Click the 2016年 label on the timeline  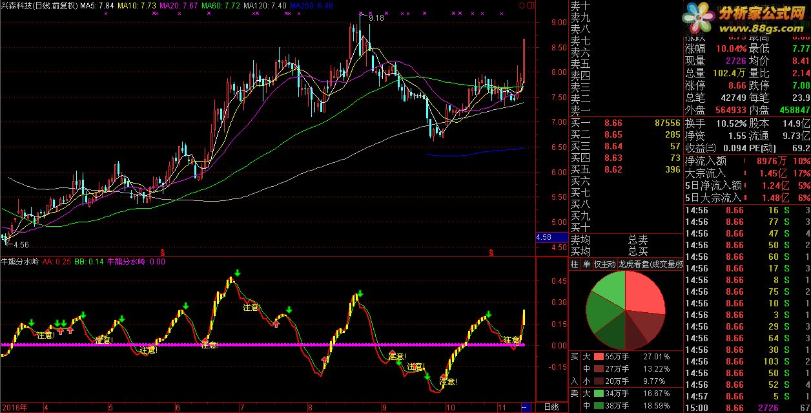[x=15, y=407]
